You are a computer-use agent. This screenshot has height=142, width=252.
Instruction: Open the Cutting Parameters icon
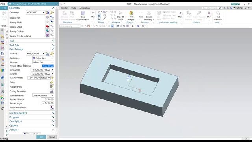pos(52,91)
